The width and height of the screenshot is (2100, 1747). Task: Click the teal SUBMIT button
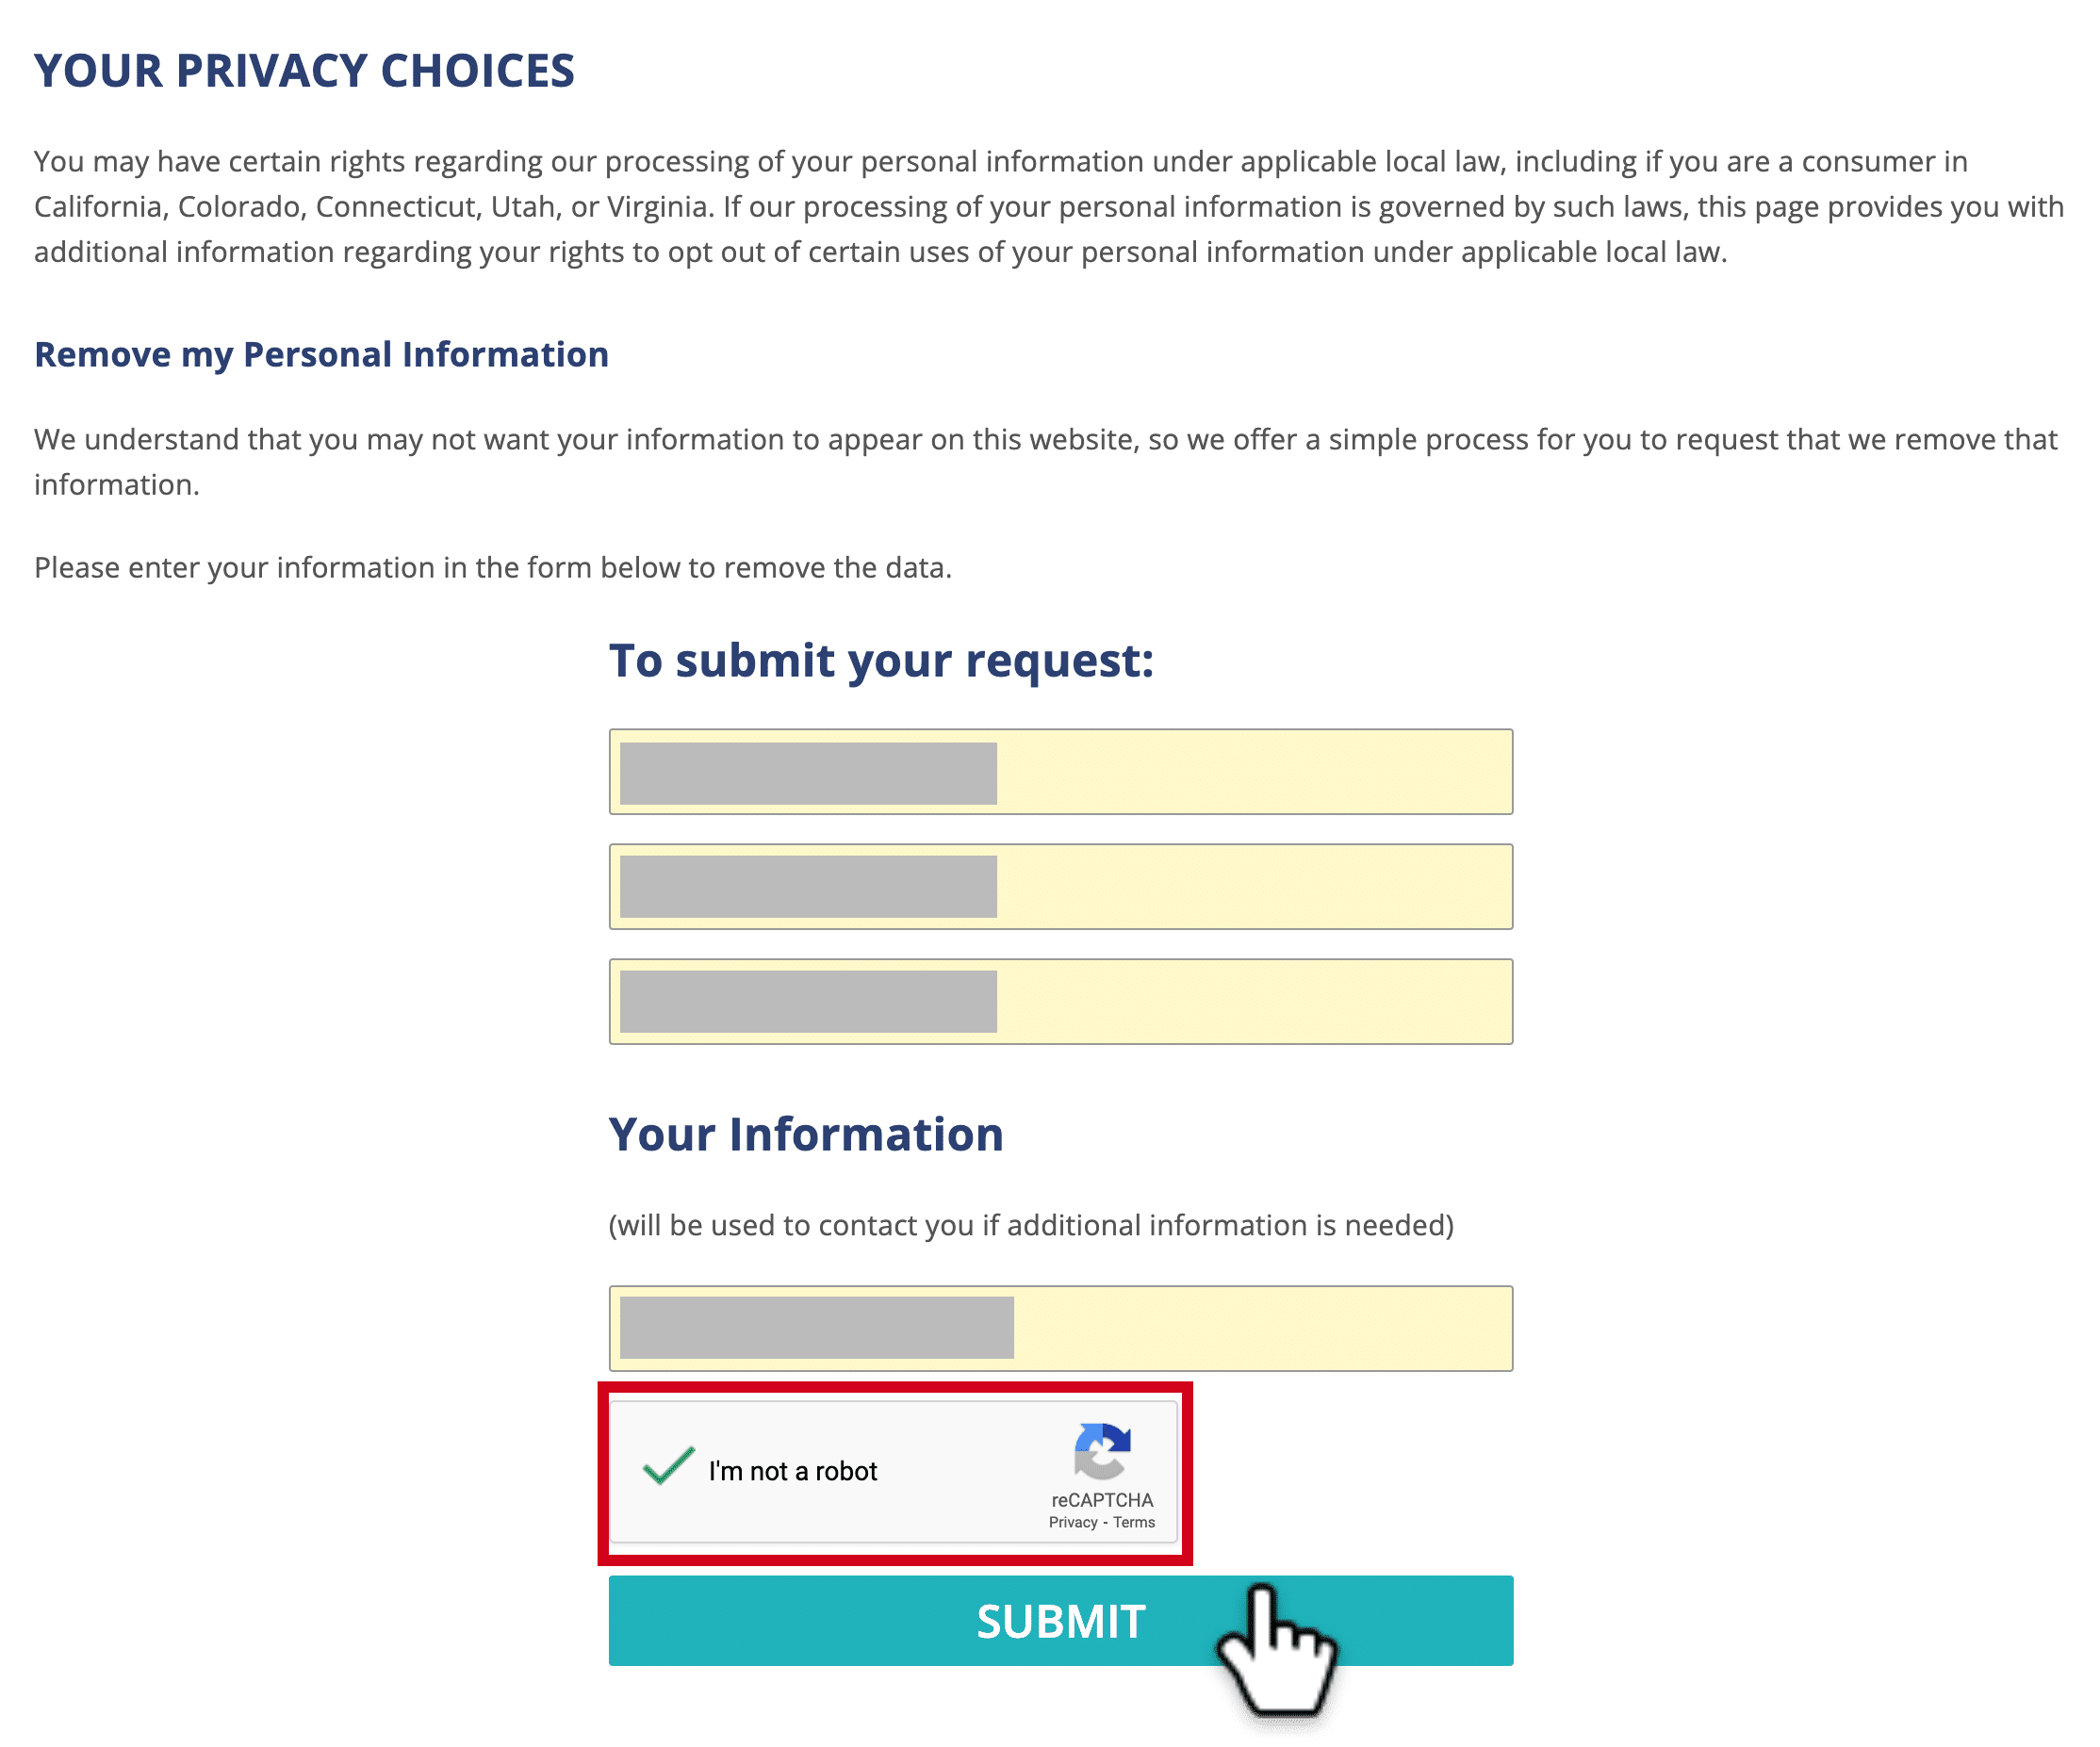1060,1620
